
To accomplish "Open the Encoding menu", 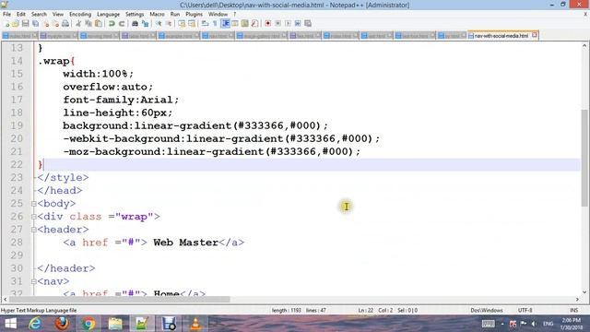I will (80, 15).
